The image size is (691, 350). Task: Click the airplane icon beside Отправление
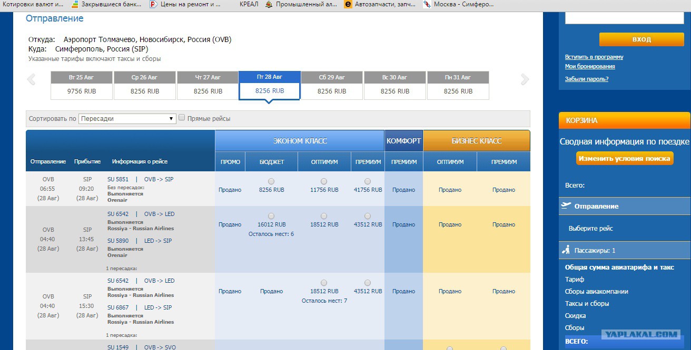pos(567,205)
